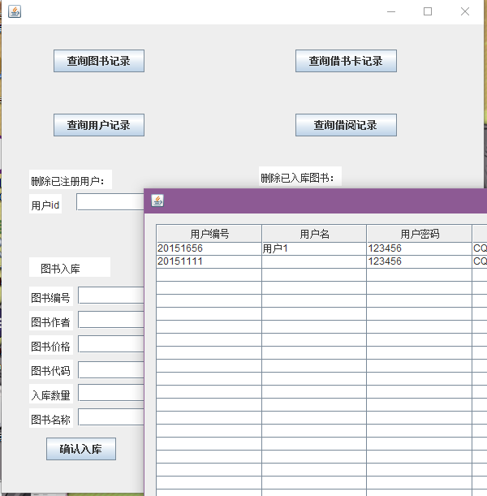Click the 图书入库 section label

[x=70, y=269]
